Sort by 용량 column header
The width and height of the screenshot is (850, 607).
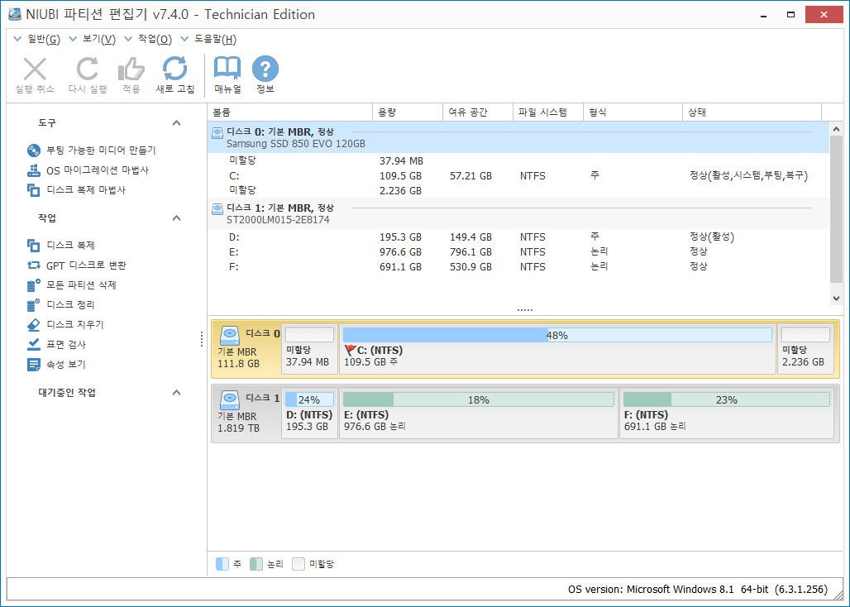408,112
